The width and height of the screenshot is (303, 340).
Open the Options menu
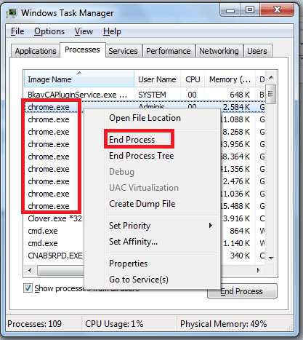pyautogui.click(x=49, y=31)
